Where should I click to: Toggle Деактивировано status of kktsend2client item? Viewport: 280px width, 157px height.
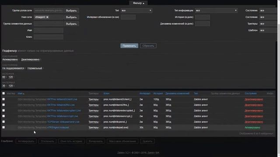point(254,99)
